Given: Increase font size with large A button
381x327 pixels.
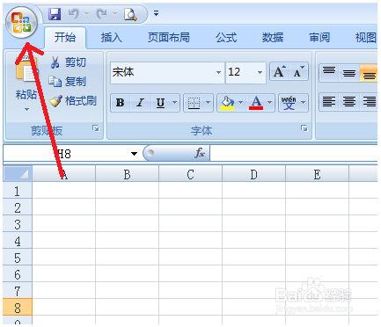Looking at the screenshot, I should 279,71.
